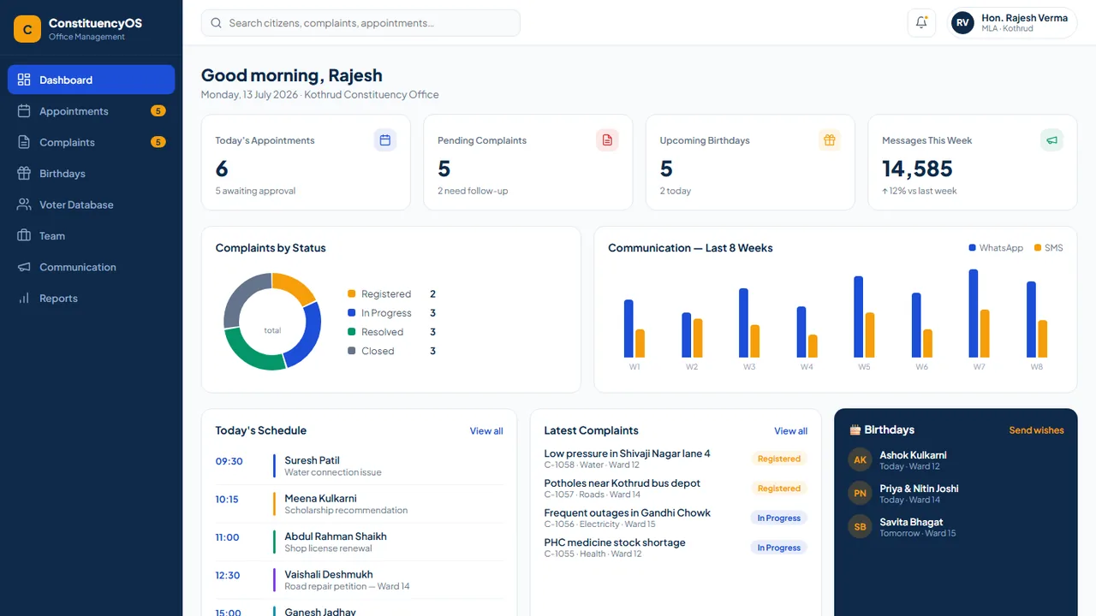This screenshot has height=616, width=1096.
Task: Click the Resolved legend entry
Action: [392, 332]
